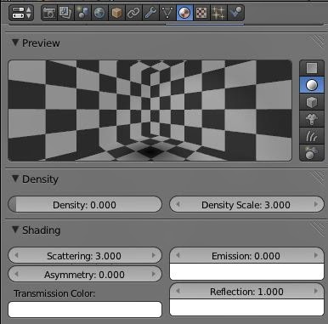Click the Reflection value field
The image size is (328, 324).
point(246,292)
